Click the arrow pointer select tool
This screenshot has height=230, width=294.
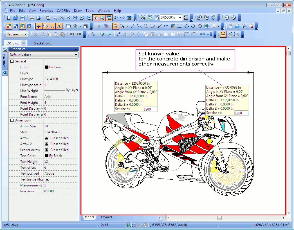click(115, 26)
